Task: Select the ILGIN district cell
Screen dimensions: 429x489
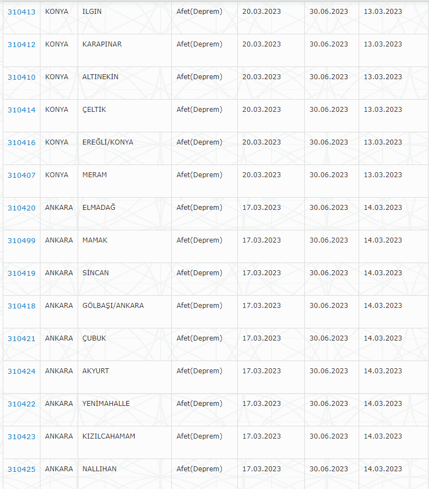Action: pos(92,11)
